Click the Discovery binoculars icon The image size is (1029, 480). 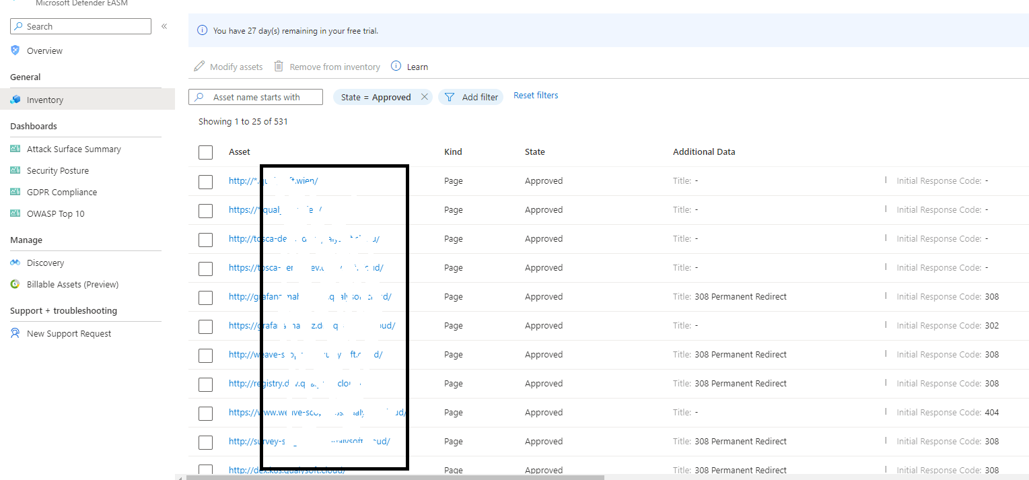click(x=15, y=263)
